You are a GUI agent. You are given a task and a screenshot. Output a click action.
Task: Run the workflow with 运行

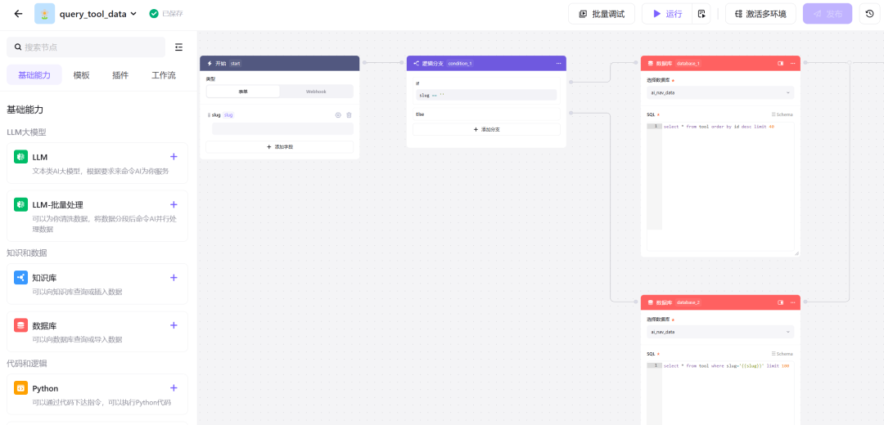pos(667,14)
